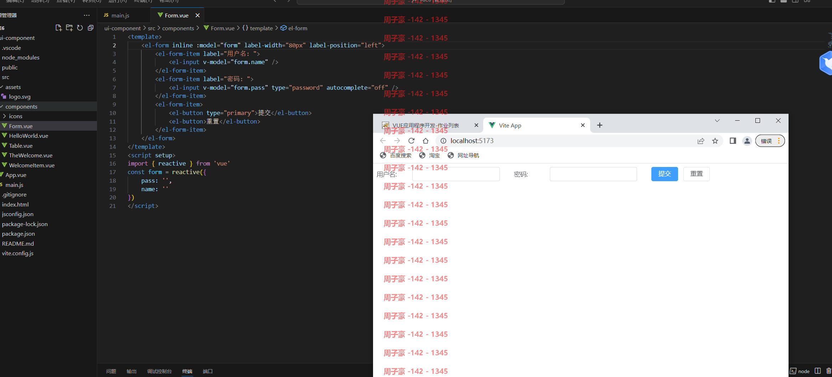The height and width of the screenshot is (377, 832).
Task: Click the New Folder icon in explorer
Action: pyautogui.click(x=69, y=28)
